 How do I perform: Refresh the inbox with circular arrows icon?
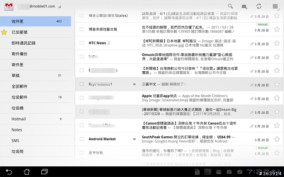259,6
